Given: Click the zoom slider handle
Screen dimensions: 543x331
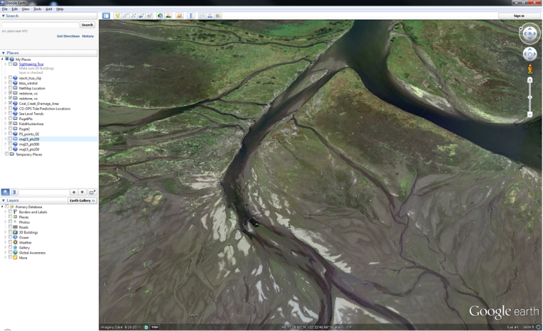Looking at the screenshot, I should [x=530, y=98].
